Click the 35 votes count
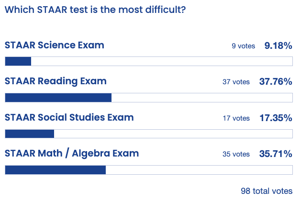 236,154
